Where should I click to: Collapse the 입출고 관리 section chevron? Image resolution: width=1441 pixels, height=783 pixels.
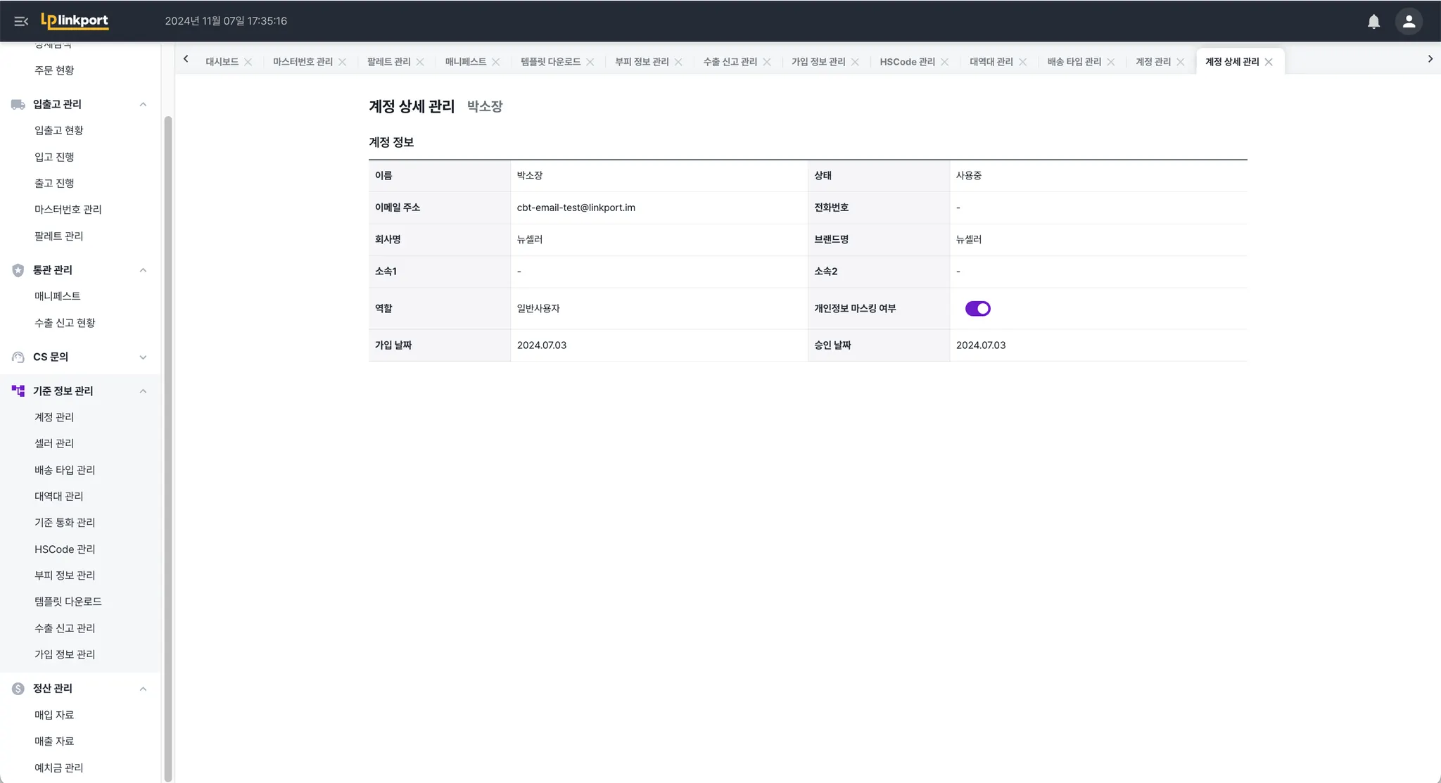[x=143, y=104]
